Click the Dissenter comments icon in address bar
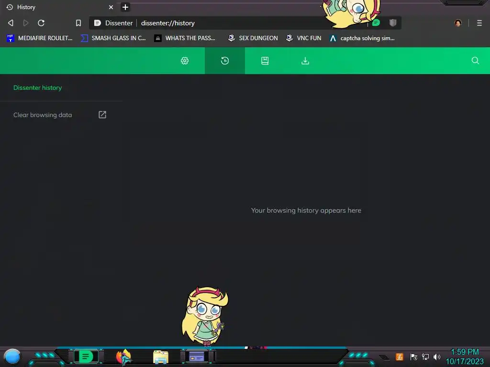 (x=376, y=22)
